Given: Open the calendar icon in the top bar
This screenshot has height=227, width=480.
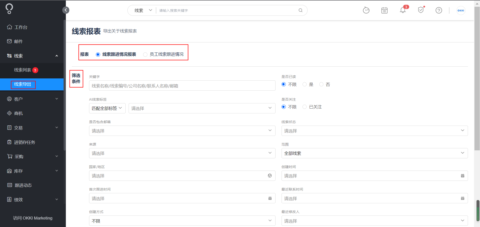Looking at the screenshot, I should 384,10.
